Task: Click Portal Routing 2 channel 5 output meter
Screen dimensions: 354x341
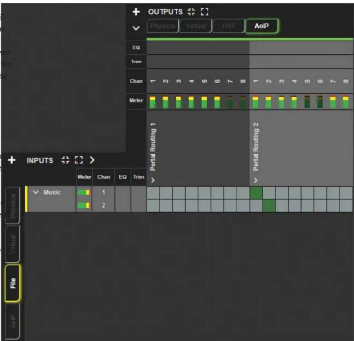Action: (x=307, y=102)
